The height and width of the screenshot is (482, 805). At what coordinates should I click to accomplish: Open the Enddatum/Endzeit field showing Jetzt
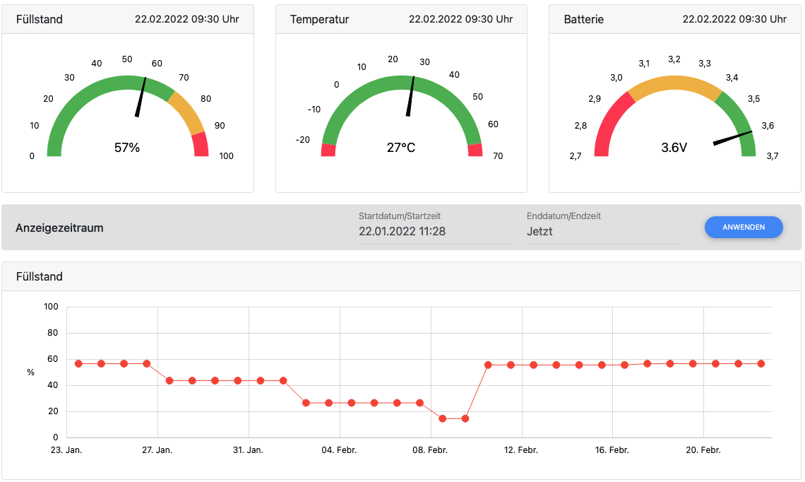click(604, 231)
